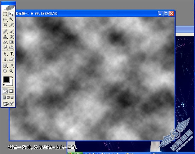Pick the Magic Wand tool

(x=11, y=19)
